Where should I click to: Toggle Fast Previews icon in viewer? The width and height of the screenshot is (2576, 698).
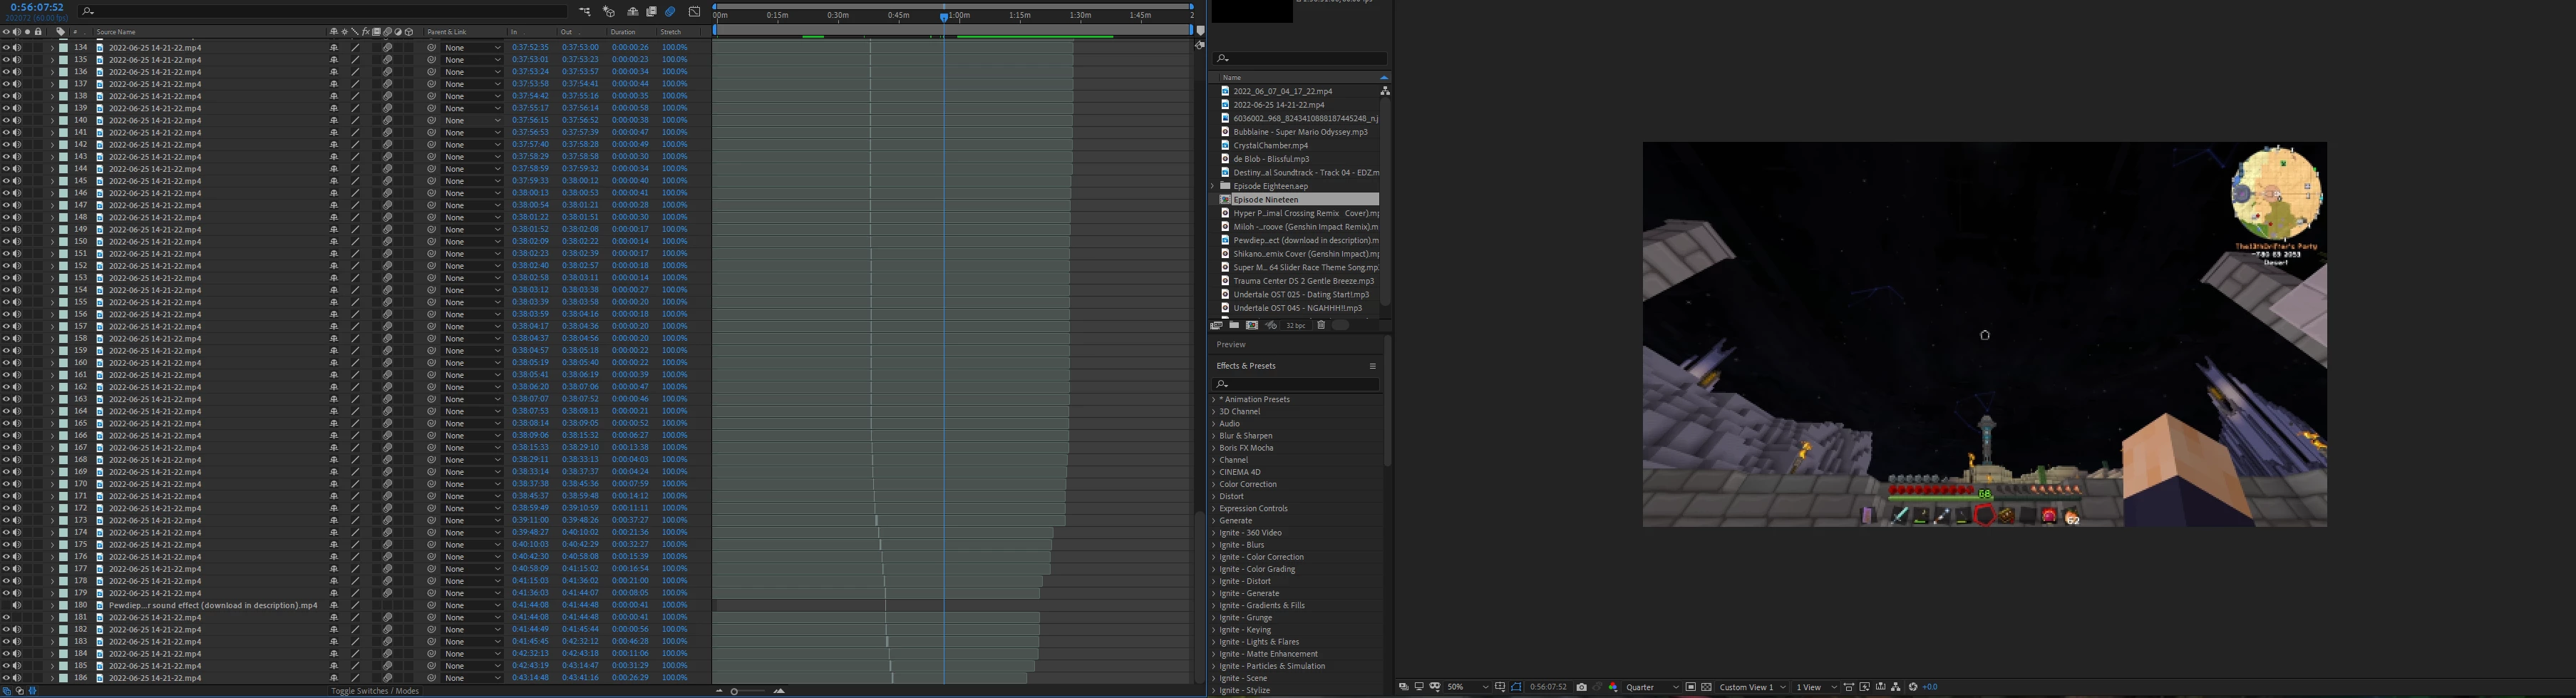point(1865,687)
